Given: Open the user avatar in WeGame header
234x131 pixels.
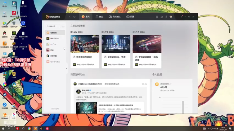Looking at the screenshot, I should pos(171,17).
